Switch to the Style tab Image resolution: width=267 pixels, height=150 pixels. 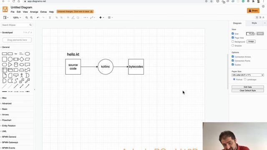tap(254, 23)
